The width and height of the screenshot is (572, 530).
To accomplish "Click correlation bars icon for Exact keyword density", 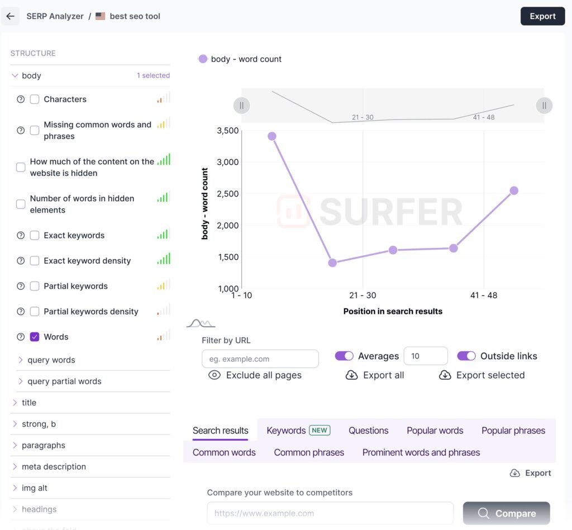I will click(x=164, y=259).
